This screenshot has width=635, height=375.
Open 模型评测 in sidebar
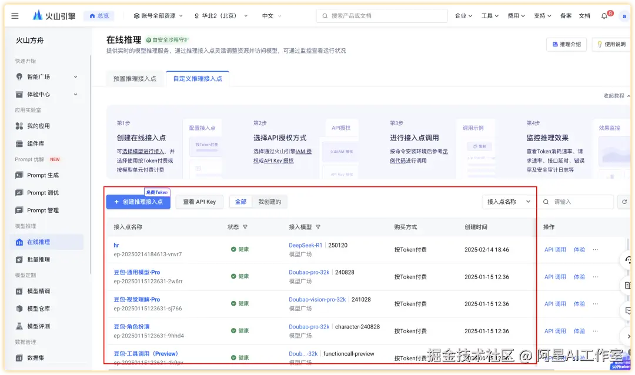38,326
